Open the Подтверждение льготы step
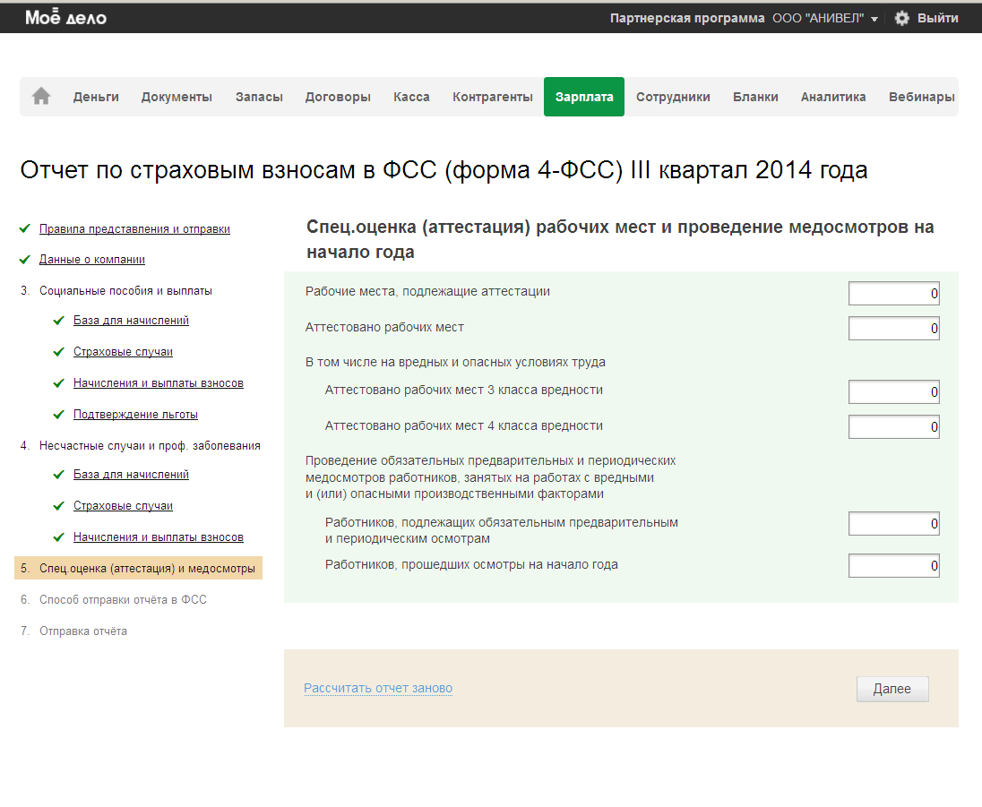 135,415
